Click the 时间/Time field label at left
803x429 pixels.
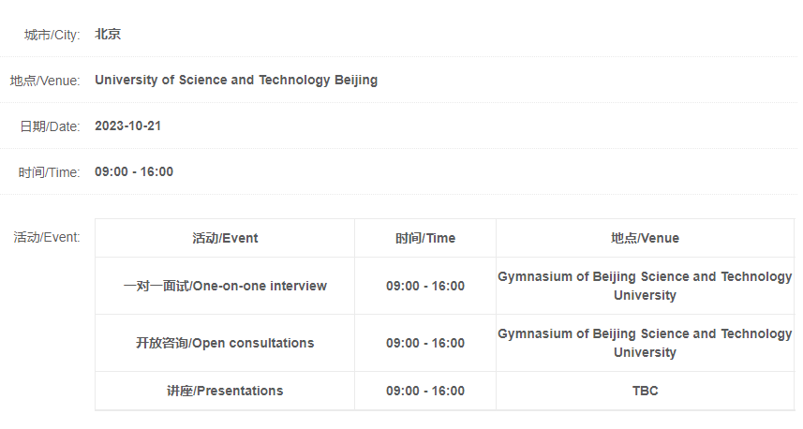[x=49, y=172]
